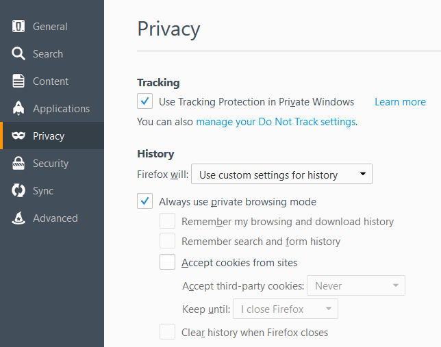Open the Keep until dropdown
Screen dimensions: 441x347
285,309
